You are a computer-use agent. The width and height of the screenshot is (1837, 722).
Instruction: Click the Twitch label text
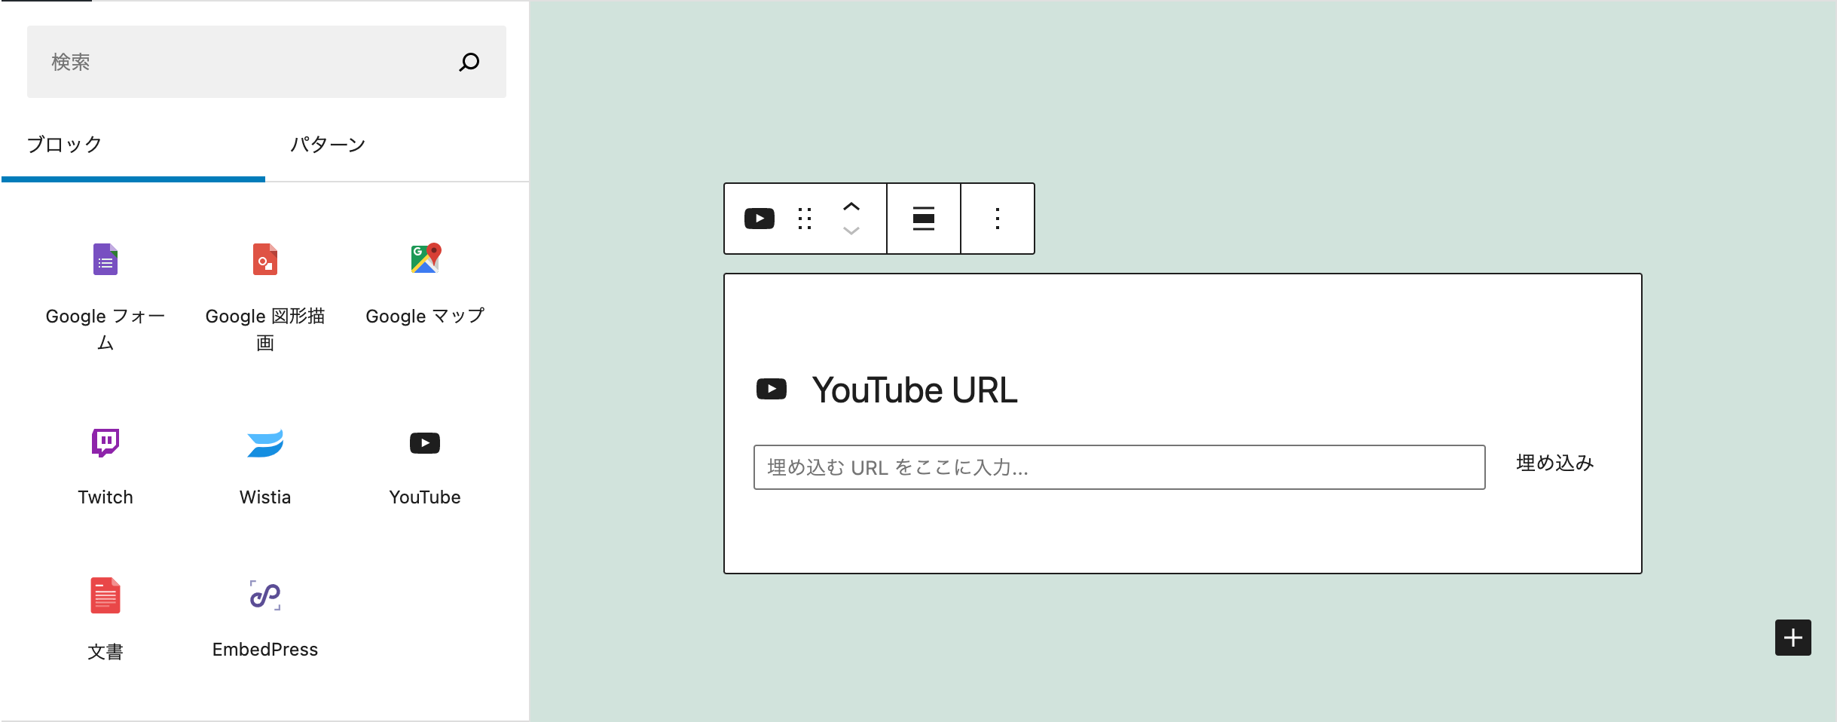(x=105, y=497)
